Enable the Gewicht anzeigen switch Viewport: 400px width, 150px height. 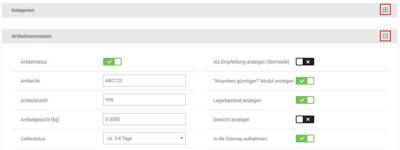pyautogui.click(x=305, y=119)
